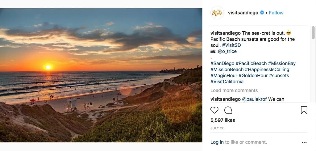The width and height of the screenshot is (316, 151).
Task: Click Log in link
Action: point(217,142)
